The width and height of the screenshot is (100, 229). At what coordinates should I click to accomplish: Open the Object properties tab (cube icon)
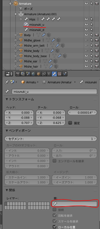click(38, 74)
